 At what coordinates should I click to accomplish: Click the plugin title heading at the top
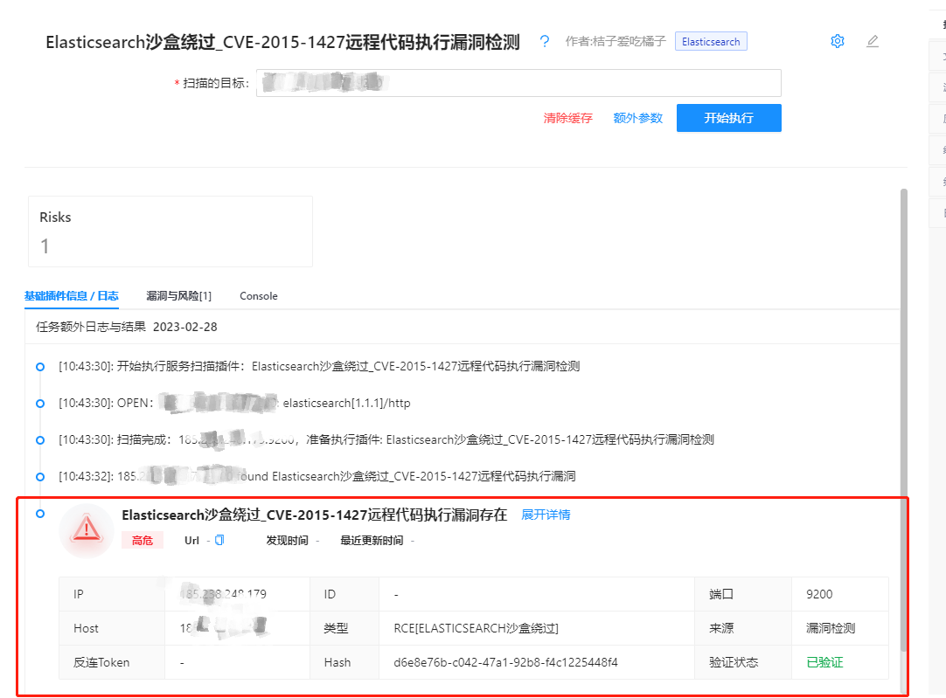point(283,42)
